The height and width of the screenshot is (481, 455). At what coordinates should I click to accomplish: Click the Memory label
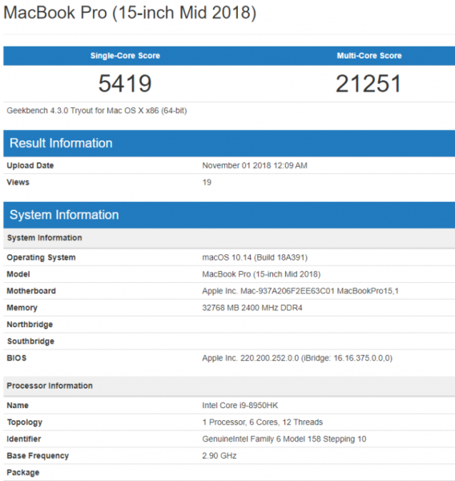click(22, 308)
